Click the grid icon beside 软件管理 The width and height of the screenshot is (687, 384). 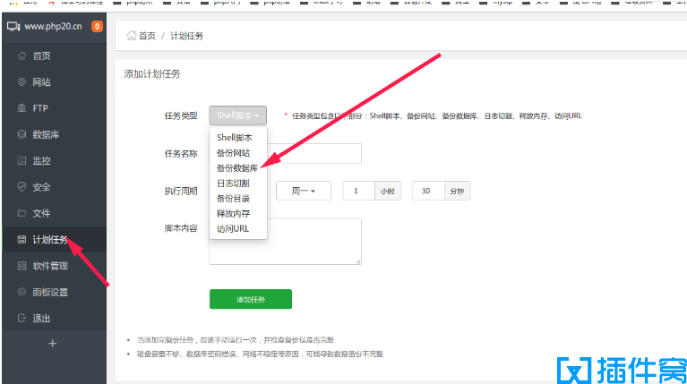[x=21, y=266]
